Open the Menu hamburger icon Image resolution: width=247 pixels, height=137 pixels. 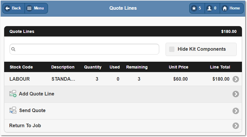point(29,8)
